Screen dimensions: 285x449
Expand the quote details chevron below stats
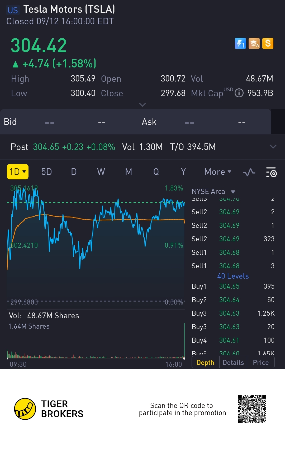pos(142,105)
